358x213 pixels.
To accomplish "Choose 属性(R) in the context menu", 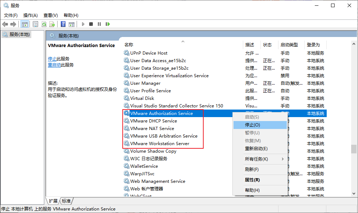I will [260, 180].
